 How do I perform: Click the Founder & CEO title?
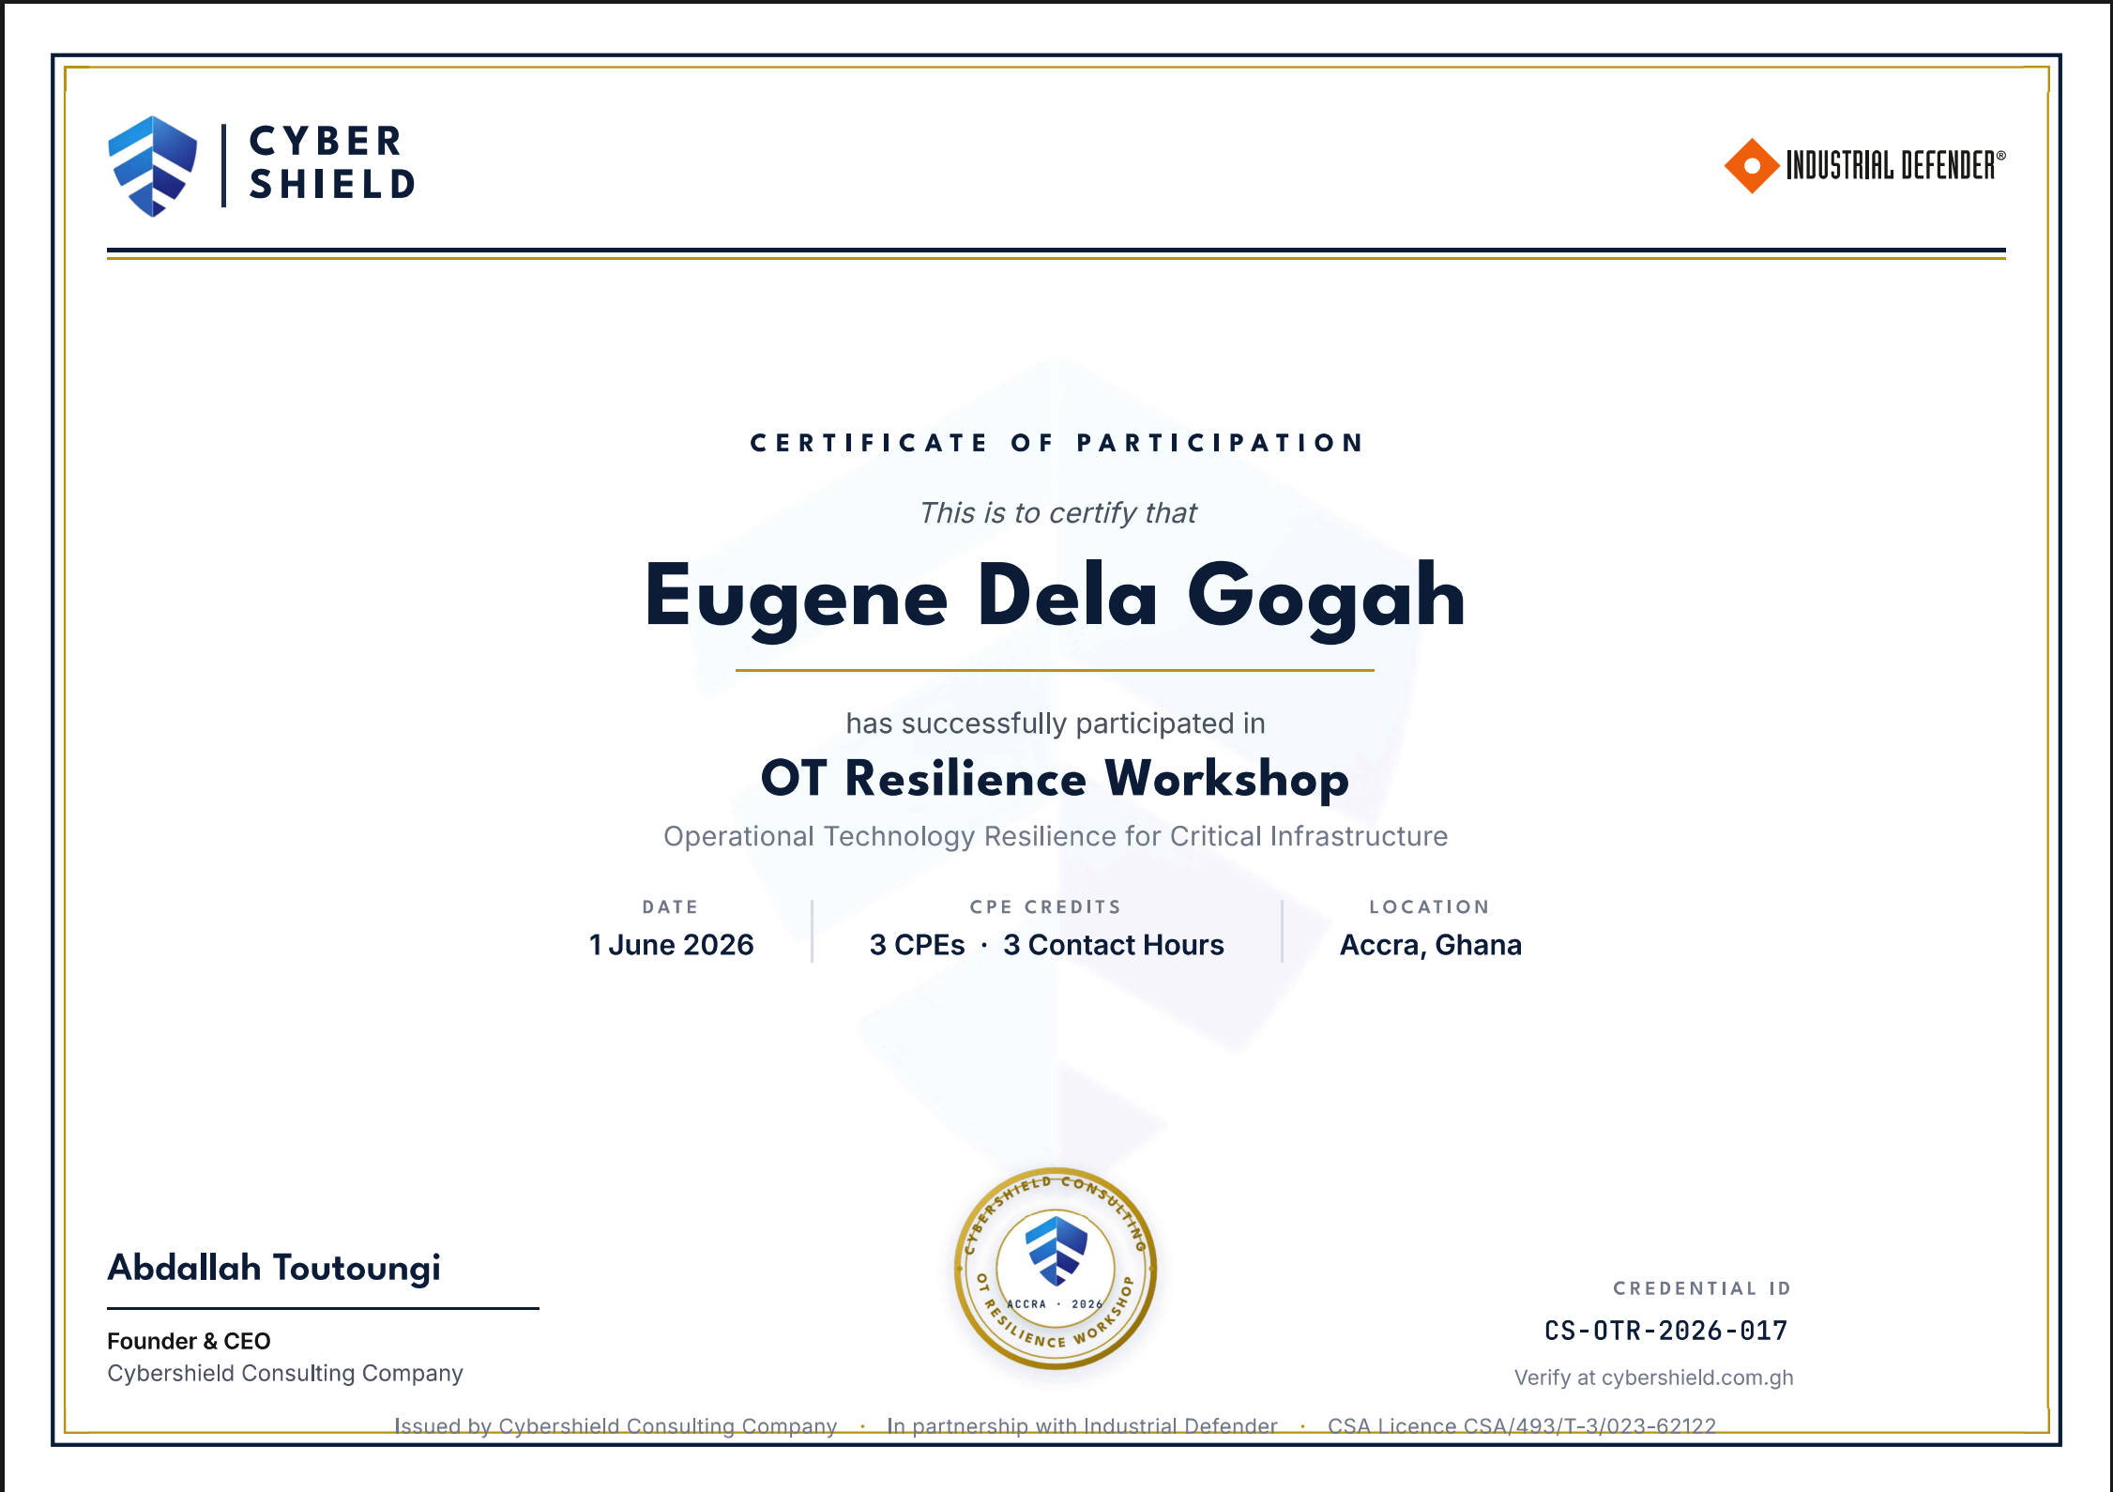189,1341
